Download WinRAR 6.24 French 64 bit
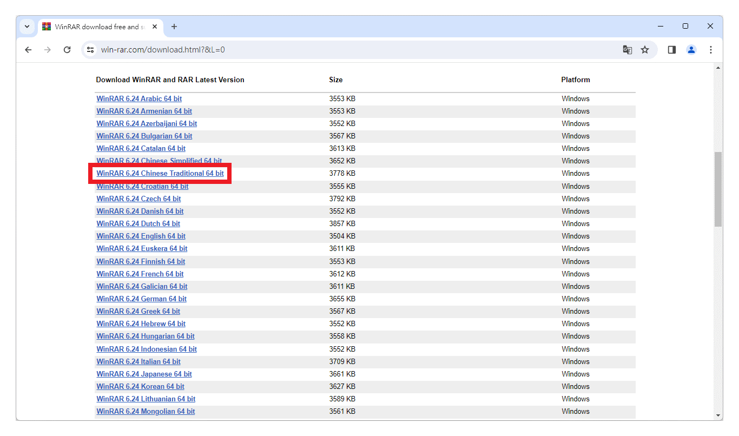Screen dimensions: 739x436 pyautogui.click(x=140, y=274)
